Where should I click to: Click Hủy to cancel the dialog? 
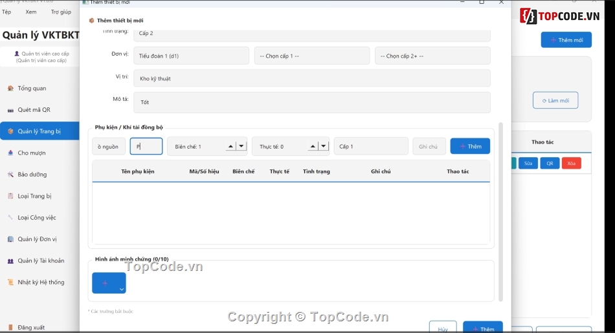point(443,328)
